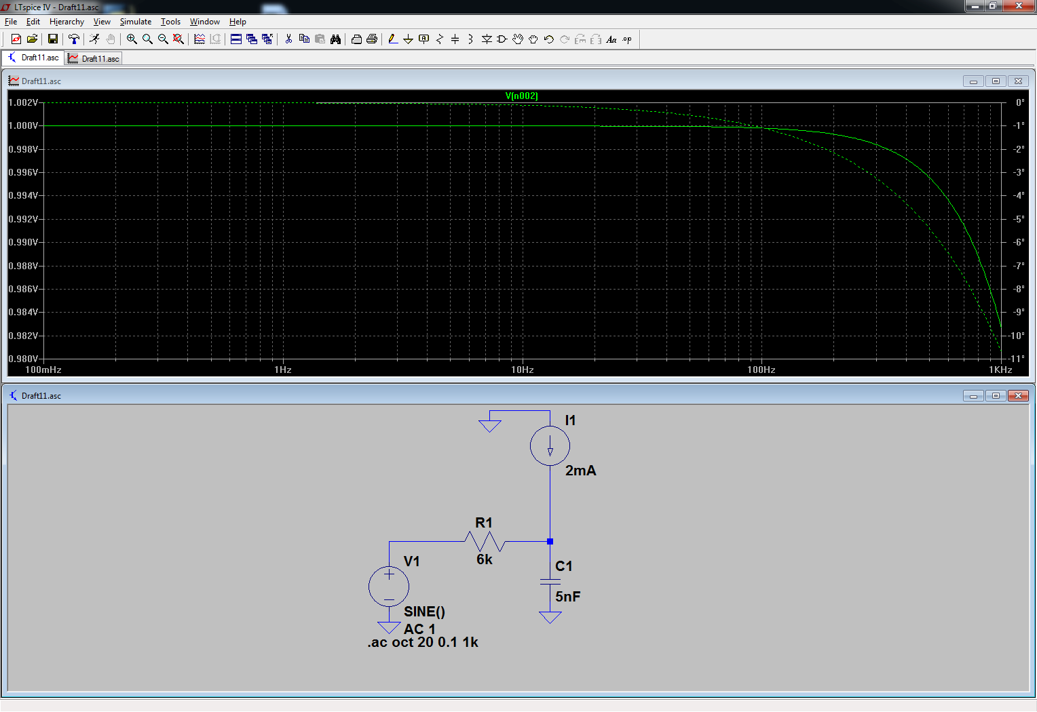Click the C1 component label
This screenshot has height=712, width=1037.
coord(564,566)
